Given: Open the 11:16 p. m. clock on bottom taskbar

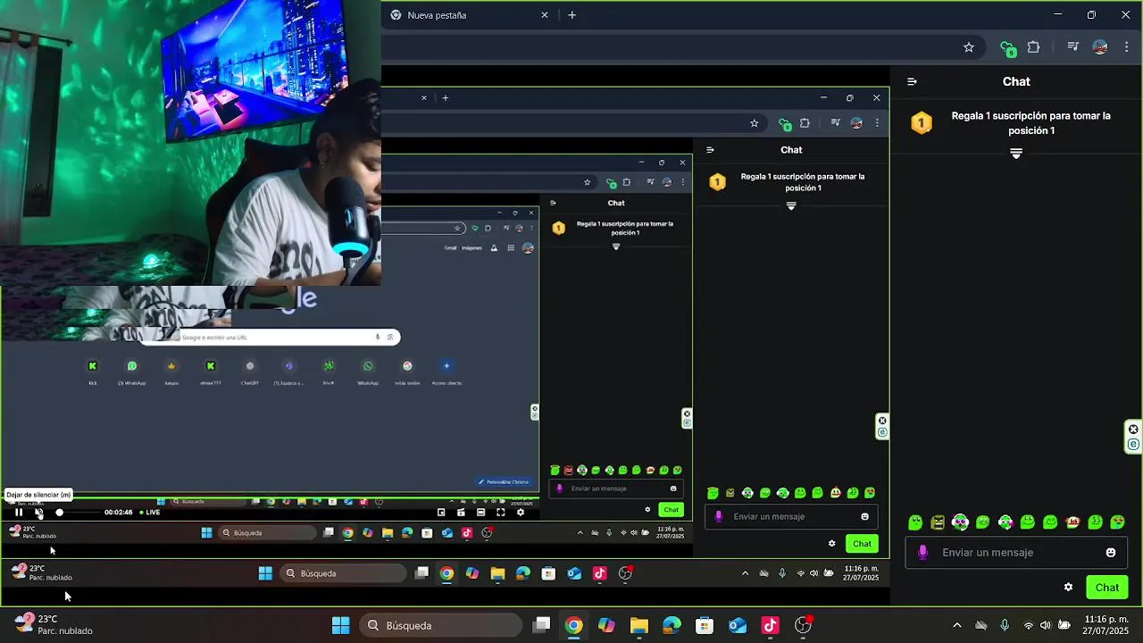Looking at the screenshot, I should pyautogui.click(x=1105, y=625).
